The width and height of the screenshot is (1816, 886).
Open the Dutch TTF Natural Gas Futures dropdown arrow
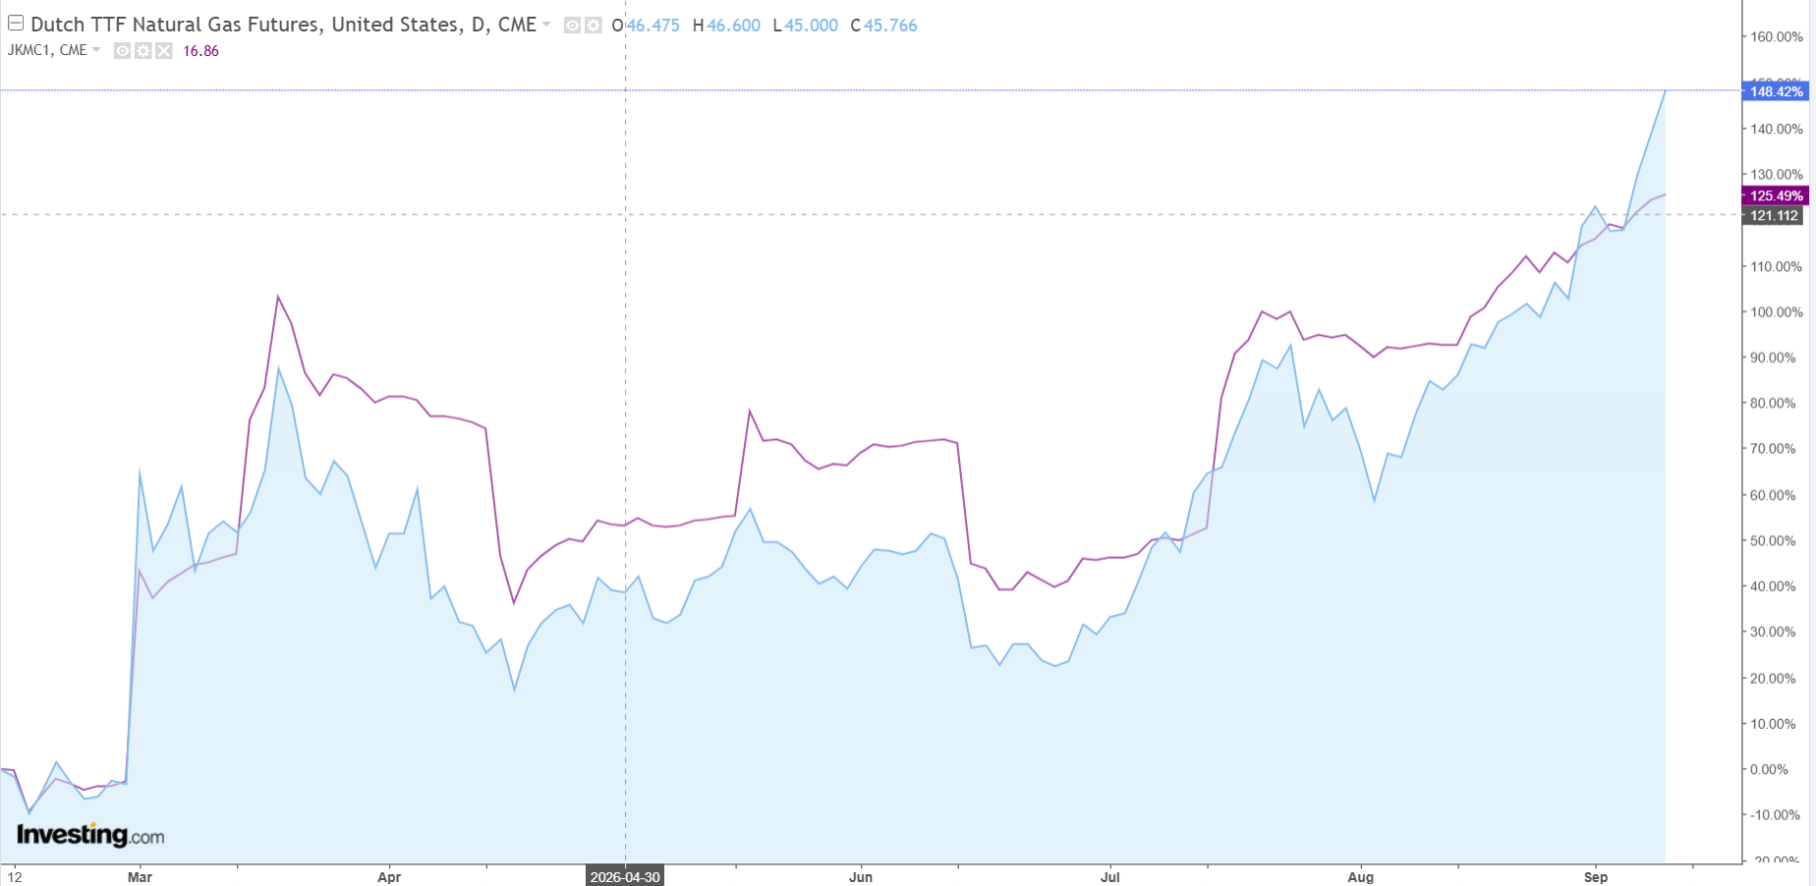pyautogui.click(x=546, y=25)
